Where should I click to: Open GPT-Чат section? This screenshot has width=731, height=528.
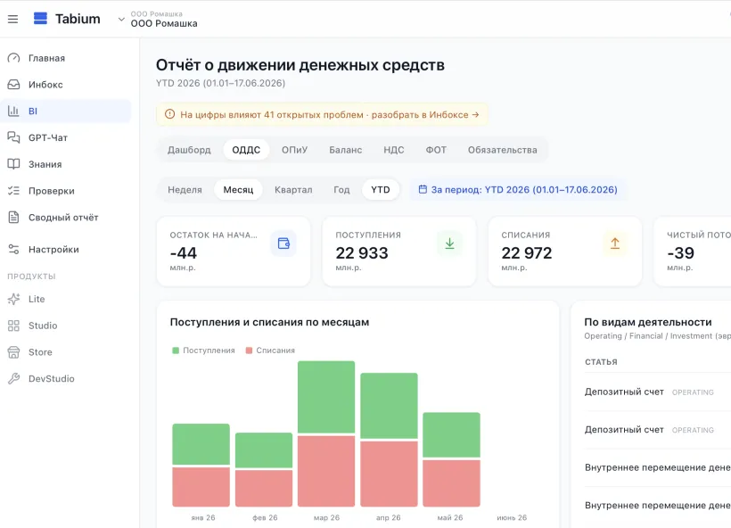(x=65, y=137)
